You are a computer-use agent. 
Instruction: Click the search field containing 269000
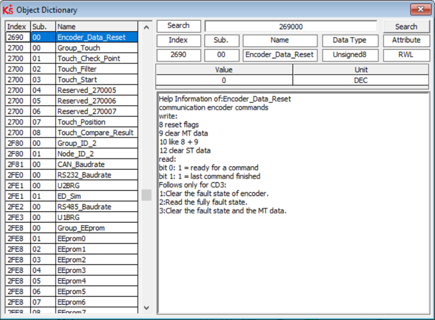(x=290, y=27)
